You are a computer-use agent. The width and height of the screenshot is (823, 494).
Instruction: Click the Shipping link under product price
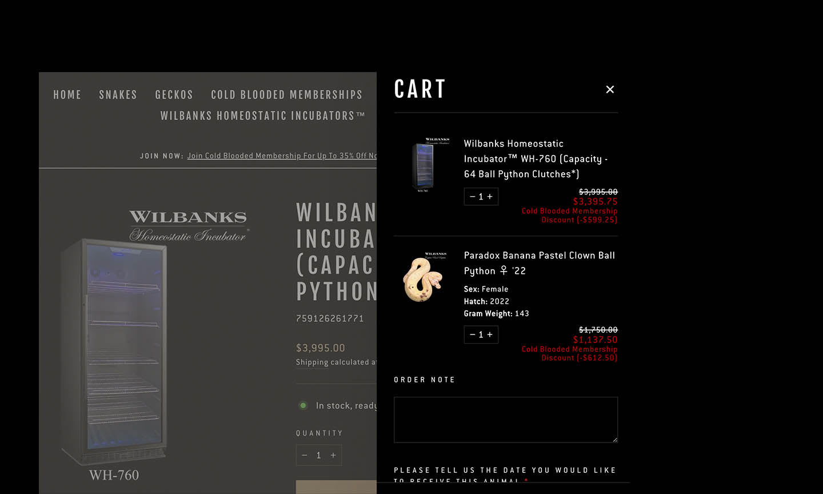click(x=312, y=362)
